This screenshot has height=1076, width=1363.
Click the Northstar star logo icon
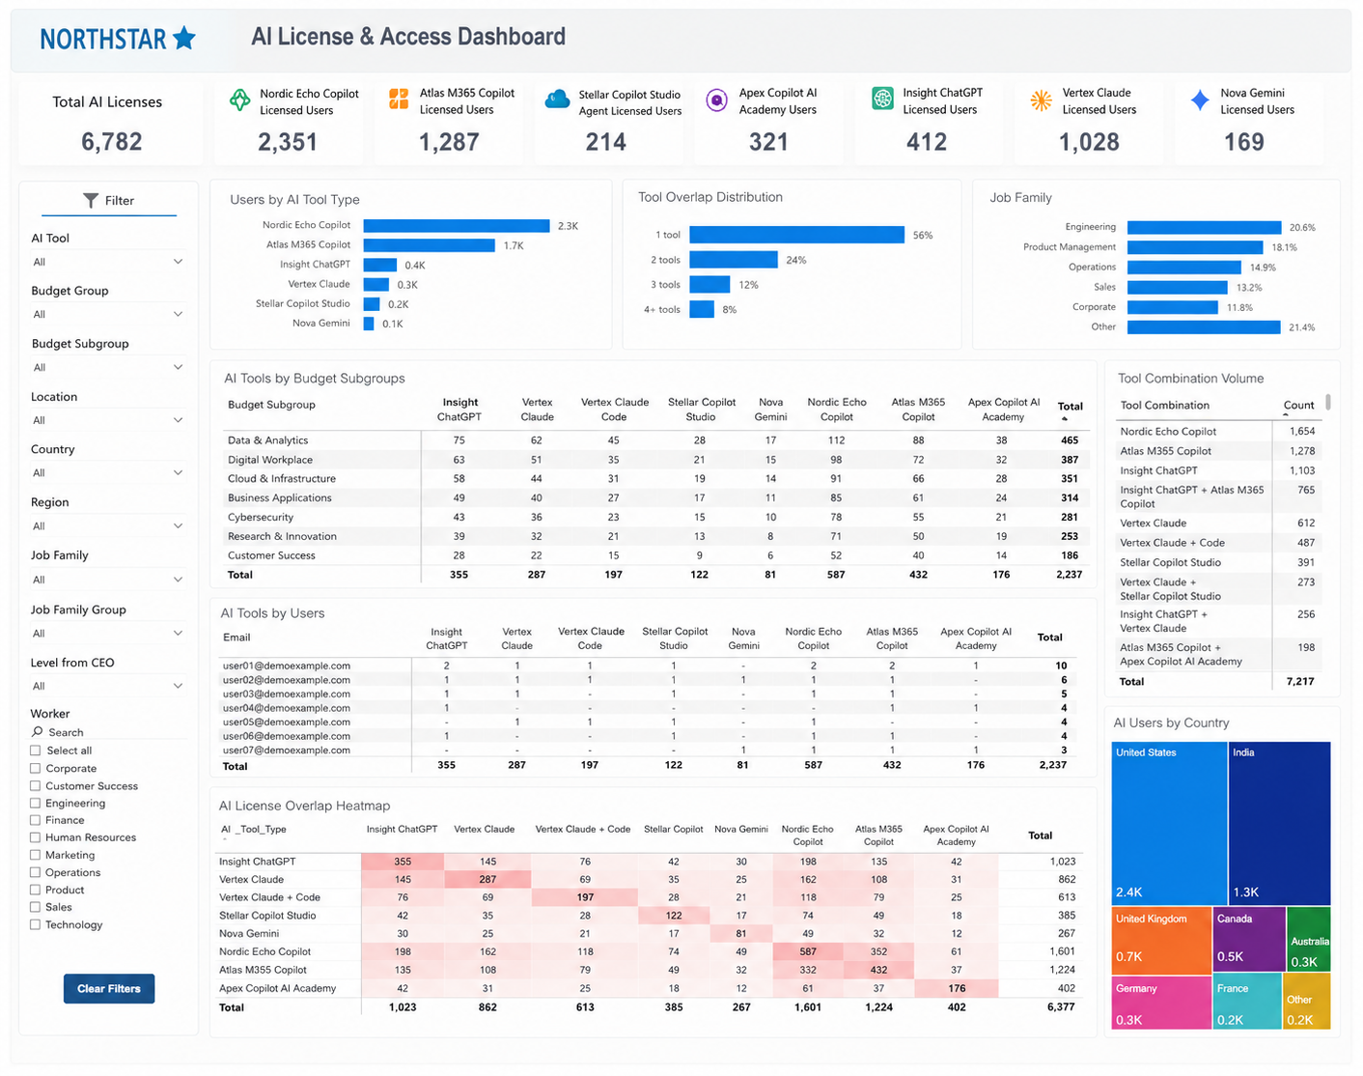coord(183,38)
